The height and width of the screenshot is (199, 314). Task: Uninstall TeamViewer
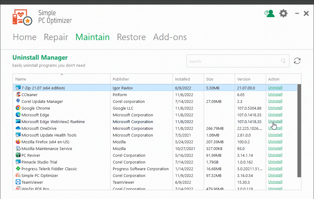[275, 182]
